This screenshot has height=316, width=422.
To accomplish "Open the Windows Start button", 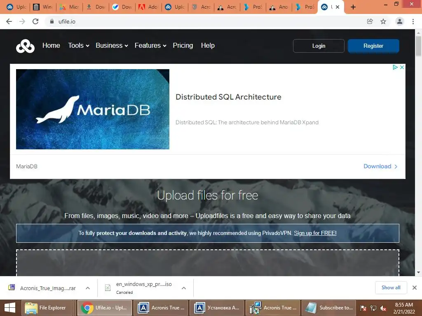I will [x=10, y=308].
